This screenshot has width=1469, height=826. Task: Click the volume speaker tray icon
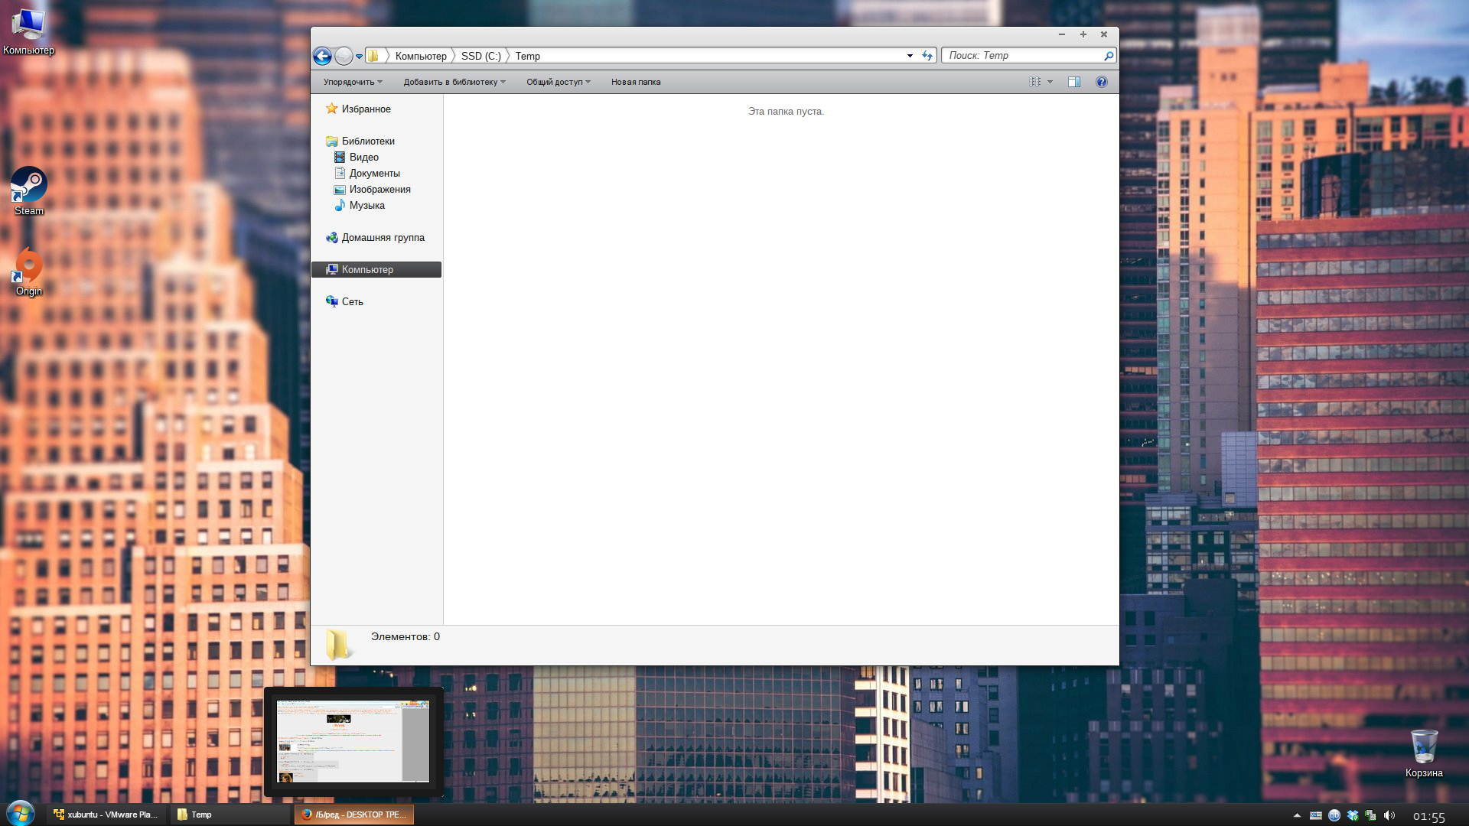[1389, 815]
